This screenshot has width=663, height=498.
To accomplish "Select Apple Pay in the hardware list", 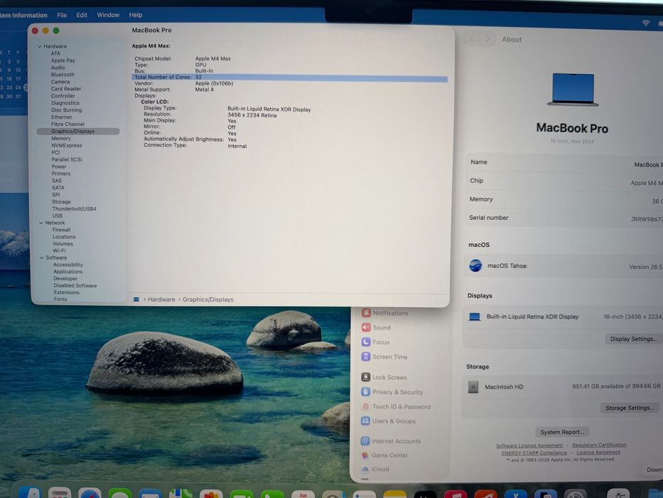I will (x=63, y=60).
